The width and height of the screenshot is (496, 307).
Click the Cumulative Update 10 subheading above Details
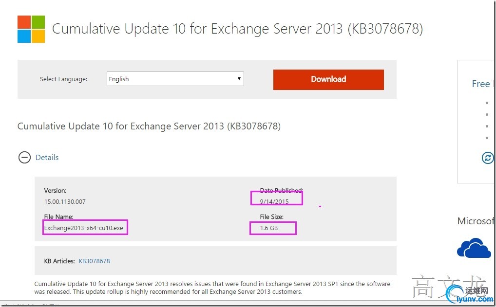click(149, 126)
